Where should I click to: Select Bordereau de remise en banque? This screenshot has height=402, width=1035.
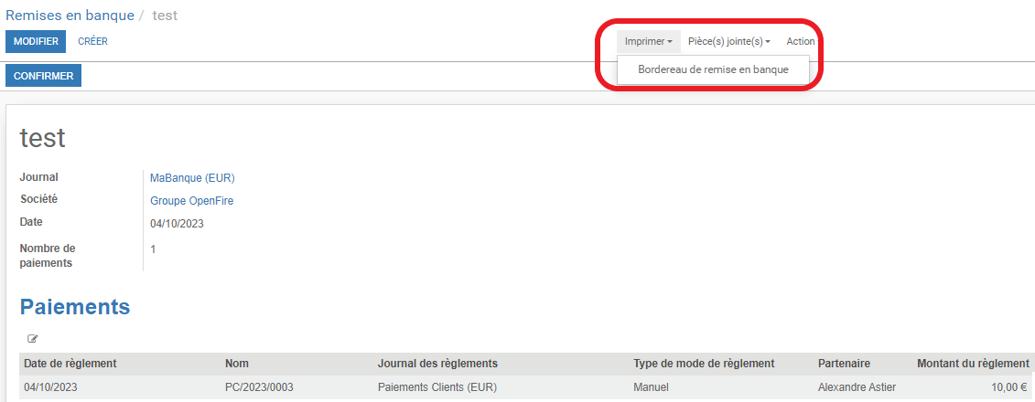pos(713,69)
